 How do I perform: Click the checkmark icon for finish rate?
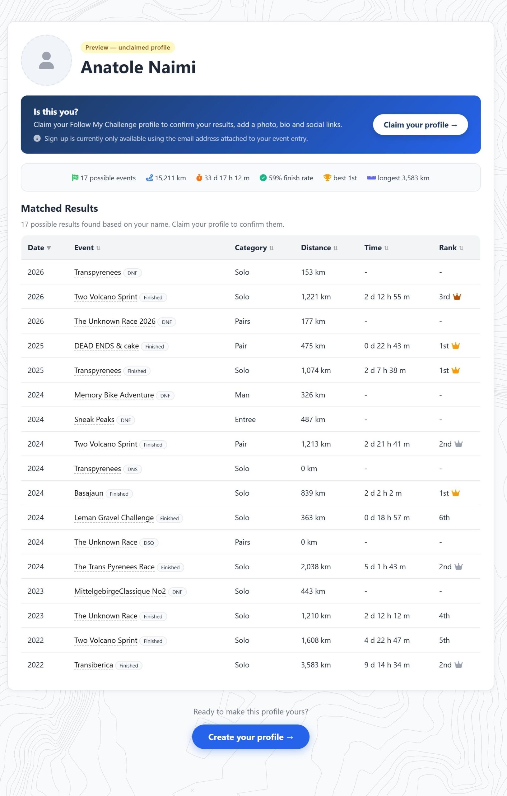coord(263,178)
